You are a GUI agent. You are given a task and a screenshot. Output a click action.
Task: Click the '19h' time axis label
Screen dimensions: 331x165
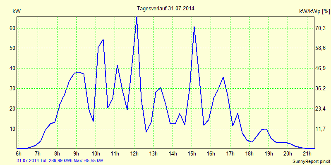[269, 153]
